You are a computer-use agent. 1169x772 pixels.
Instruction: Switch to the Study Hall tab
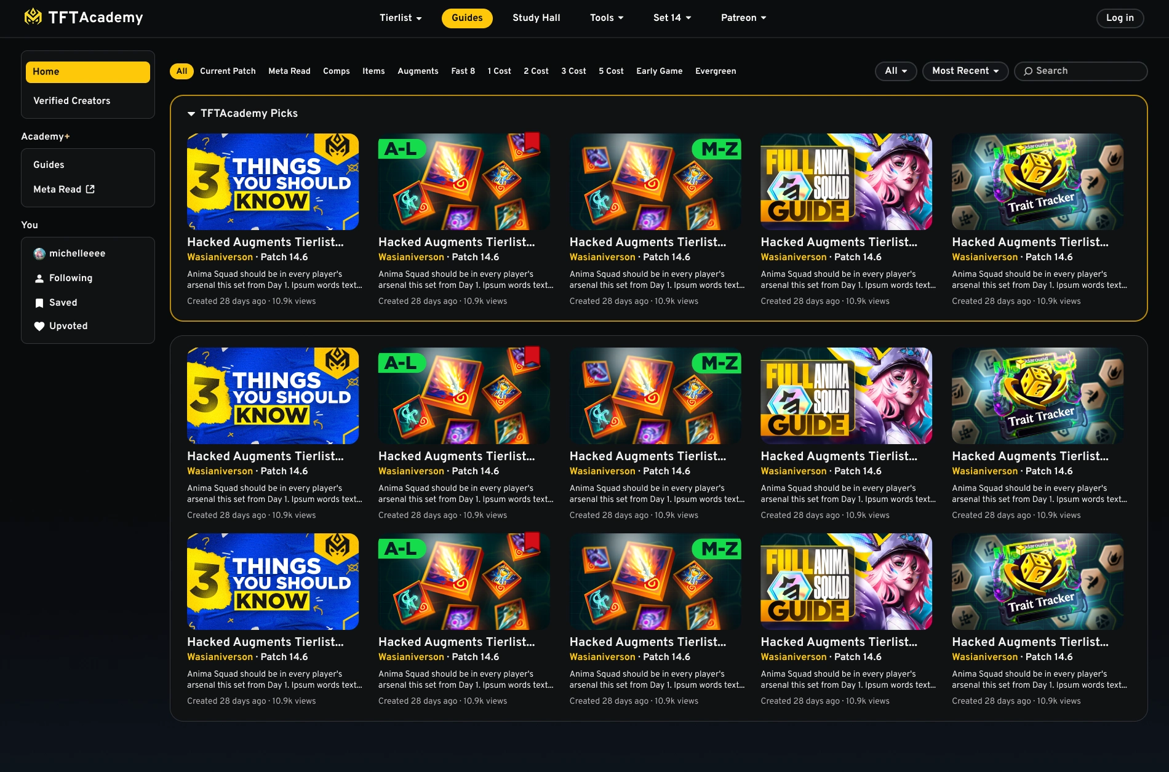tap(536, 18)
